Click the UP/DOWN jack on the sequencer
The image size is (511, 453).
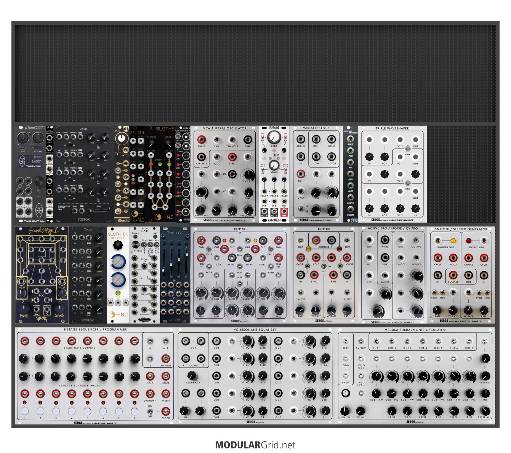point(150,394)
